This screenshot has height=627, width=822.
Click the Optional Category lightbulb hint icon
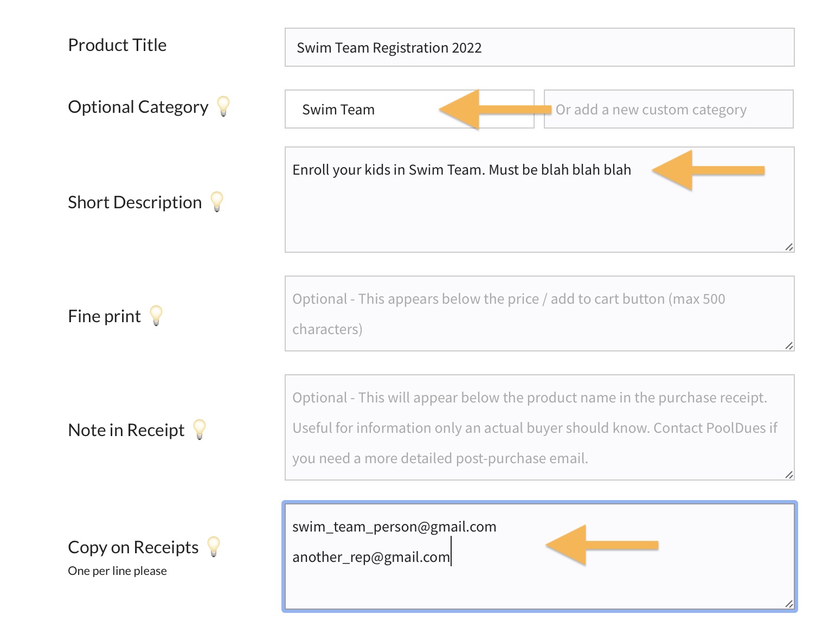[x=223, y=106]
